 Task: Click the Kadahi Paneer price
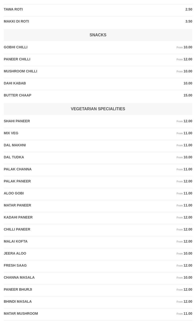tap(188, 217)
